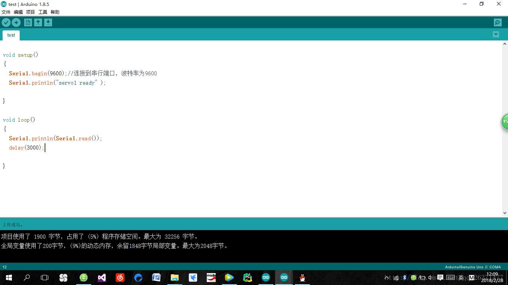Click the Arduino/Genuino Uno COM4 board label
The height and width of the screenshot is (285, 508).
coord(473,267)
